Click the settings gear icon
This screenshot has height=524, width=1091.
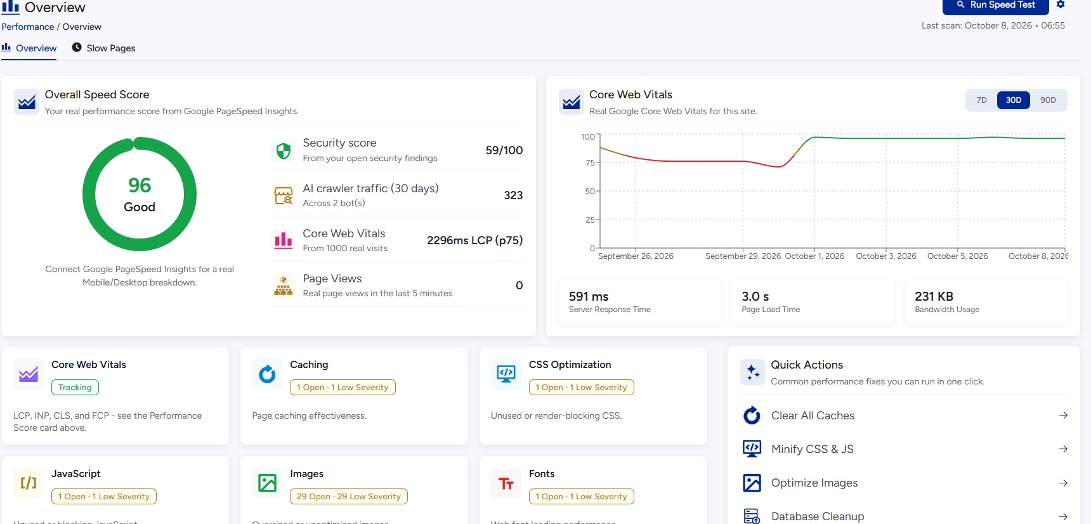tap(1061, 4)
